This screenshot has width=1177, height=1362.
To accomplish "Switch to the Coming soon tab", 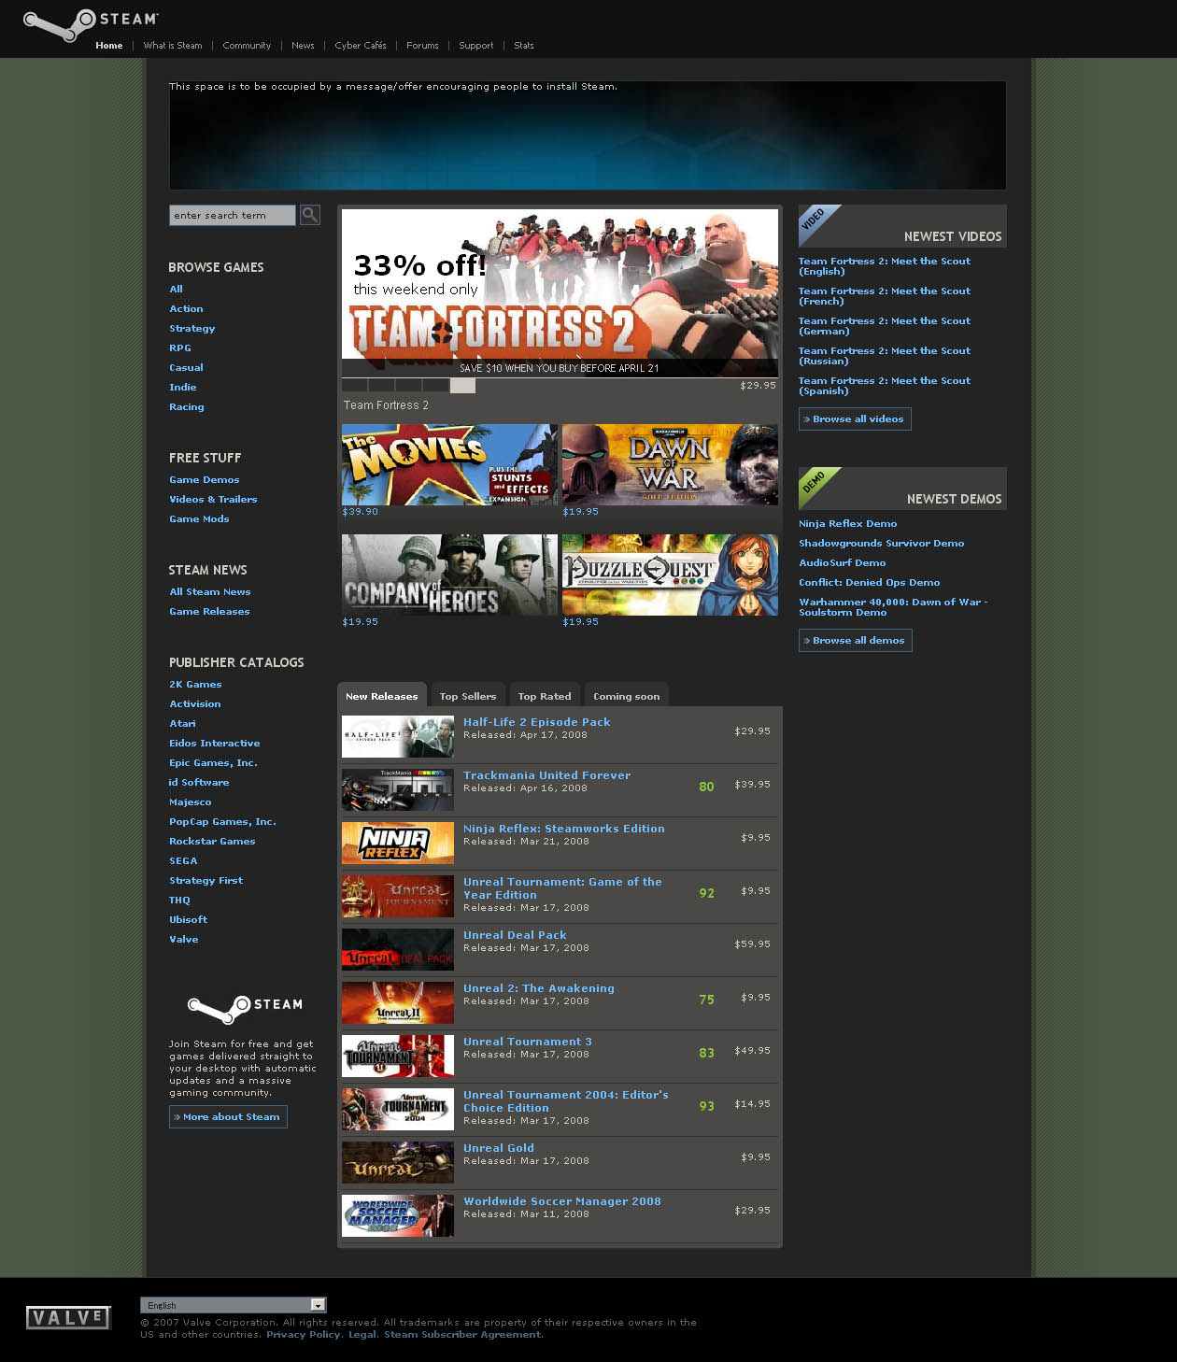I will pos(626,695).
